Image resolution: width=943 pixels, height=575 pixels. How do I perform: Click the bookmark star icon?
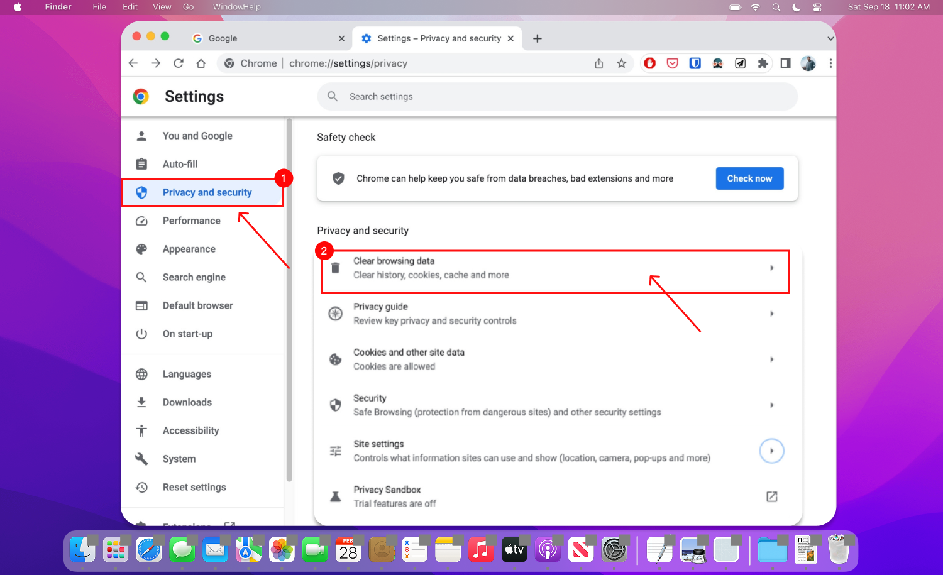(621, 63)
